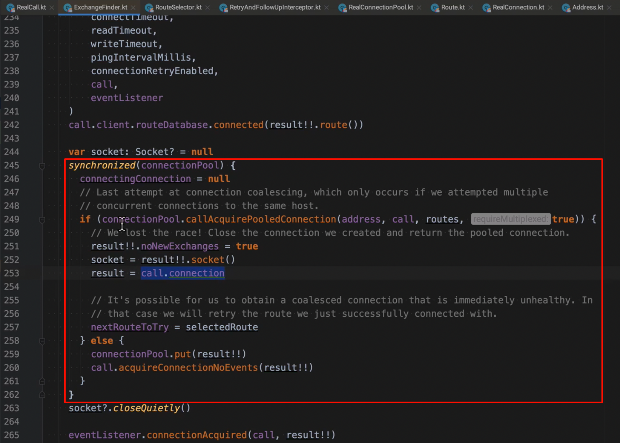The width and height of the screenshot is (620, 443).
Task: Fold the else block at line 258
Action: [42, 341]
